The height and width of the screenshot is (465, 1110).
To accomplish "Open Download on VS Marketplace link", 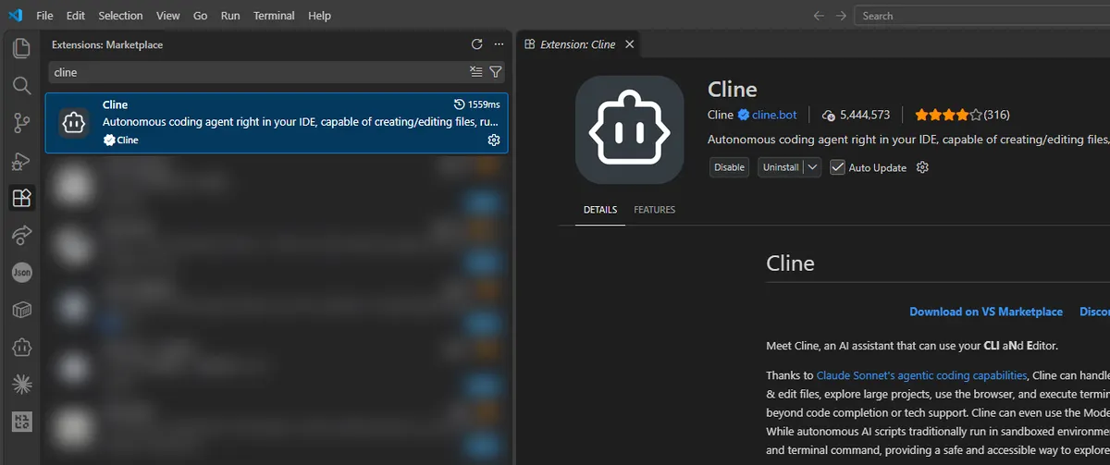I will click(x=986, y=312).
